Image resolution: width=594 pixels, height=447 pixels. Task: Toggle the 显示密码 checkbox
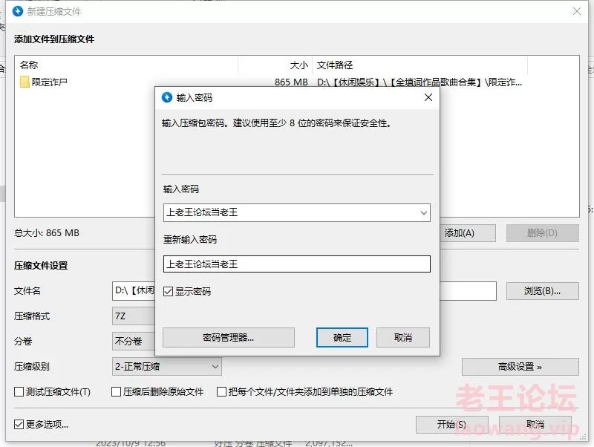point(169,292)
